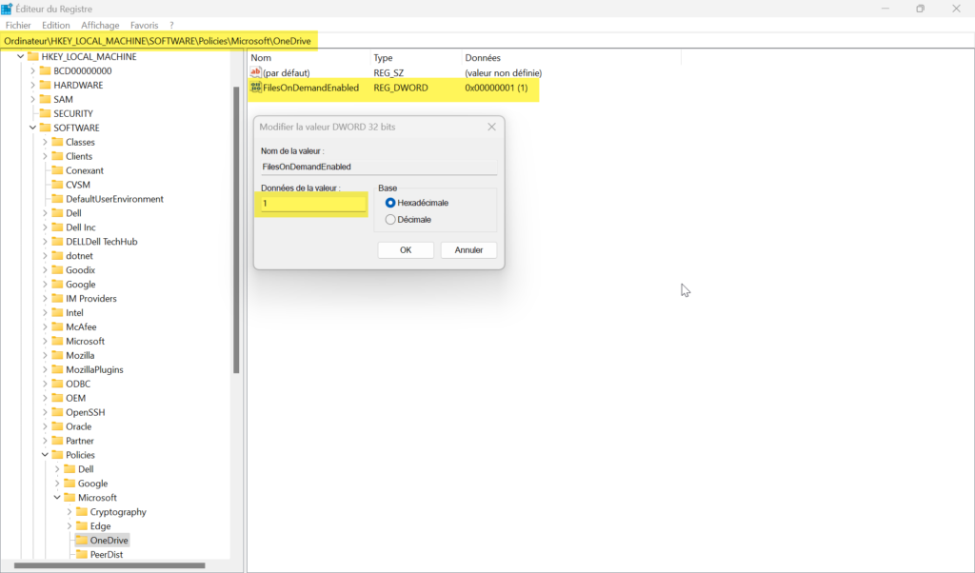Select the Décimale base radio button

tap(390, 220)
